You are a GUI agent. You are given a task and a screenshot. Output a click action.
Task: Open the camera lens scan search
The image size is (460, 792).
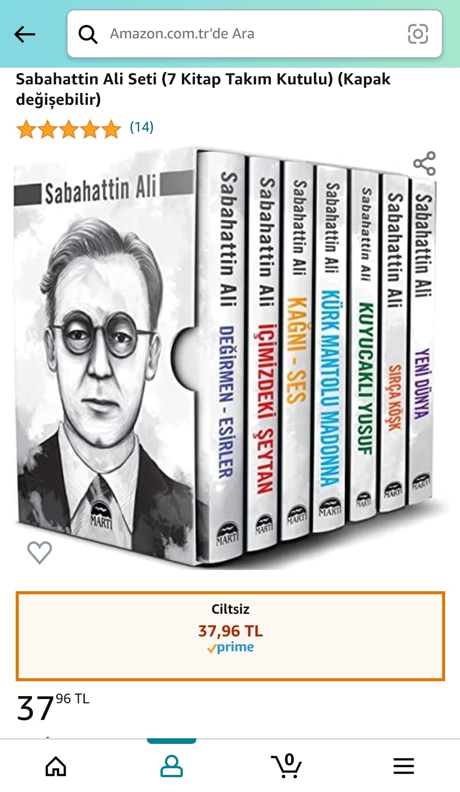coord(418,34)
